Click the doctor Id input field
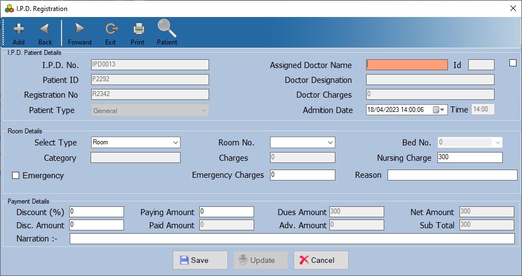 coord(481,65)
